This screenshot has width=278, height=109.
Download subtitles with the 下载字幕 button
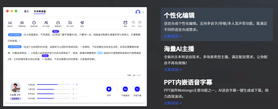(x=137, y=89)
